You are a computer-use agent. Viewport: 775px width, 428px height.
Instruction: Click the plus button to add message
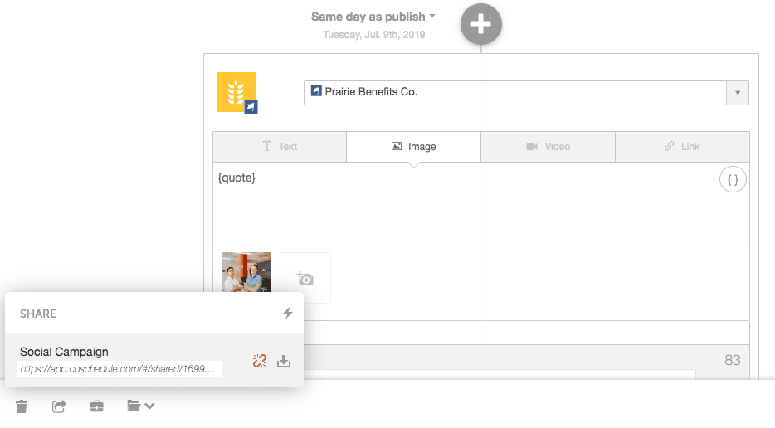[481, 24]
